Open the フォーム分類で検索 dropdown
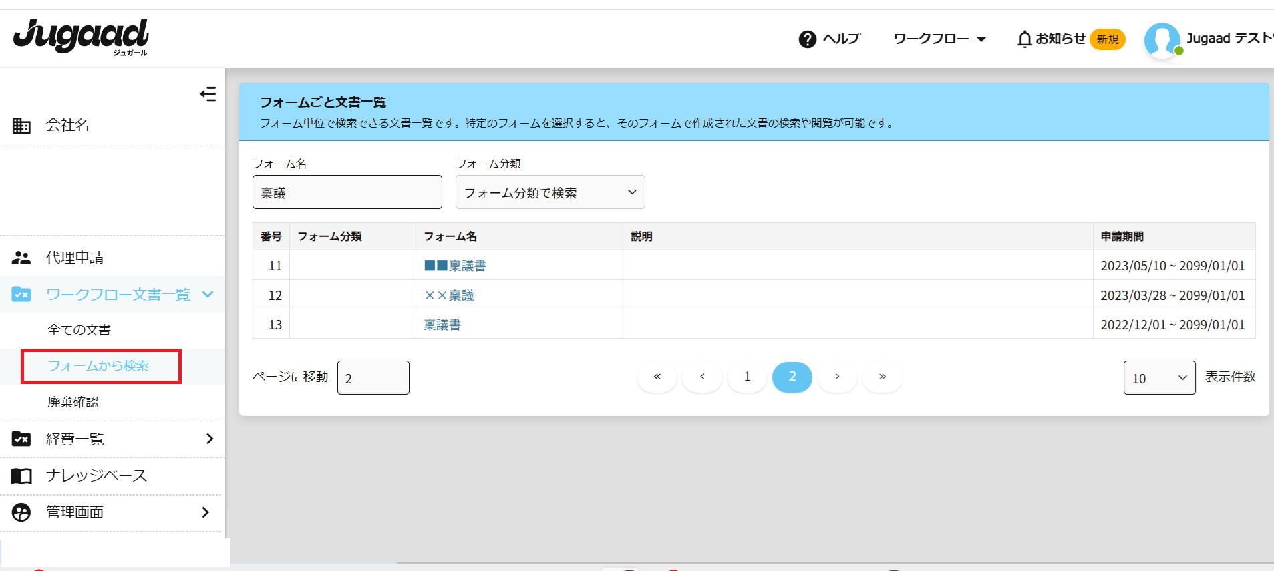This screenshot has height=571, width=1274. (x=550, y=192)
